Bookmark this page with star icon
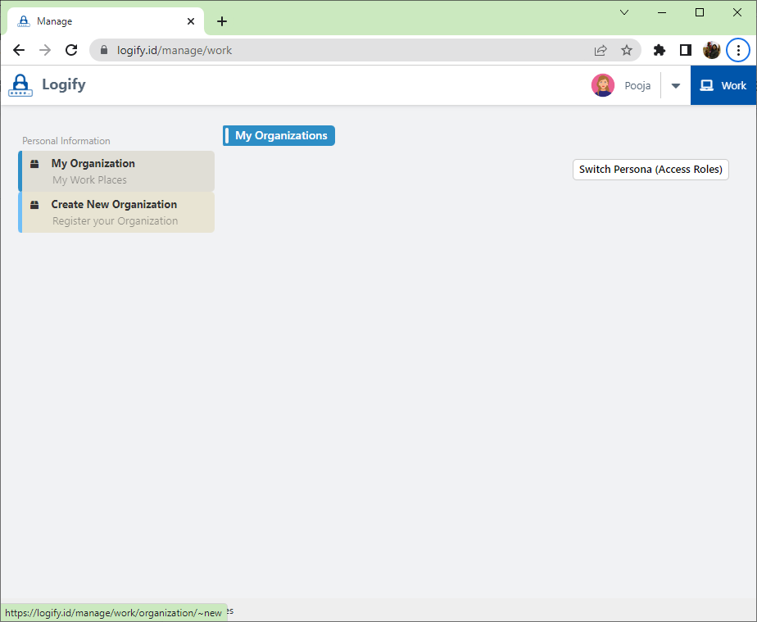The width and height of the screenshot is (757, 622). (627, 50)
